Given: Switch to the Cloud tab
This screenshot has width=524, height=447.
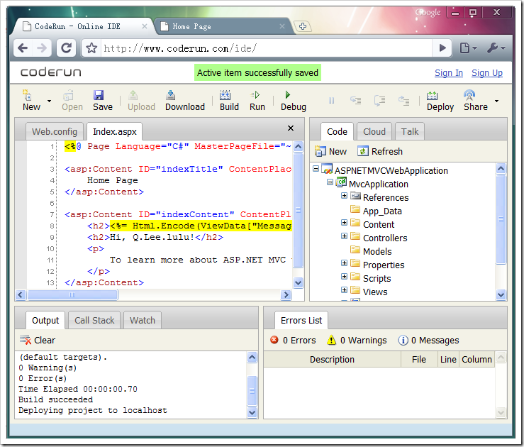Looking at the screenshot, I should (374, 131).
